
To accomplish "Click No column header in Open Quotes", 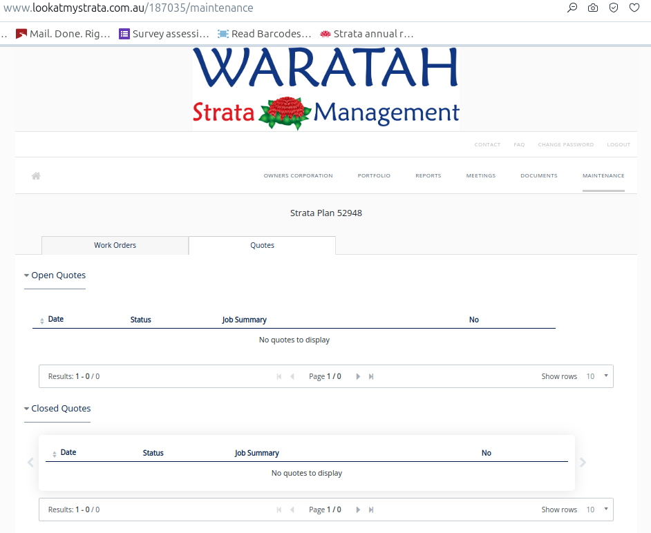I will coord(473,320).
